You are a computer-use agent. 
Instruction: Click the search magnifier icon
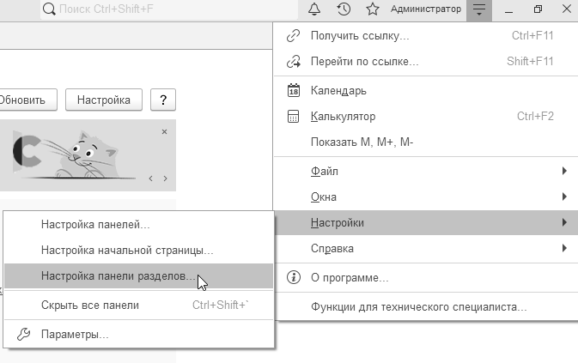49,9
